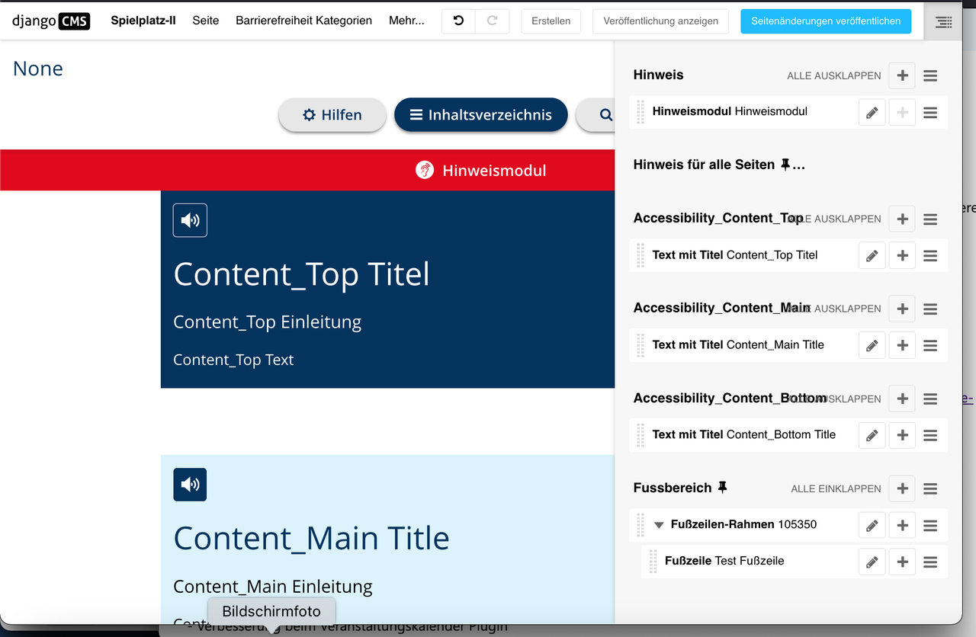Viewport: 976px width, 637px height.
Task: Expand all in Accessibility_Content_Bottom
Action: point(834,399)
